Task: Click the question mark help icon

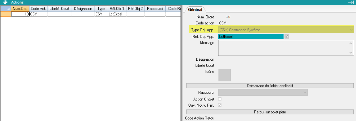Action: pos(287,36)
